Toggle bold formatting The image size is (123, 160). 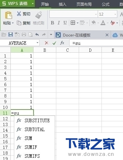pyautogui.click(x=52, y=23)
